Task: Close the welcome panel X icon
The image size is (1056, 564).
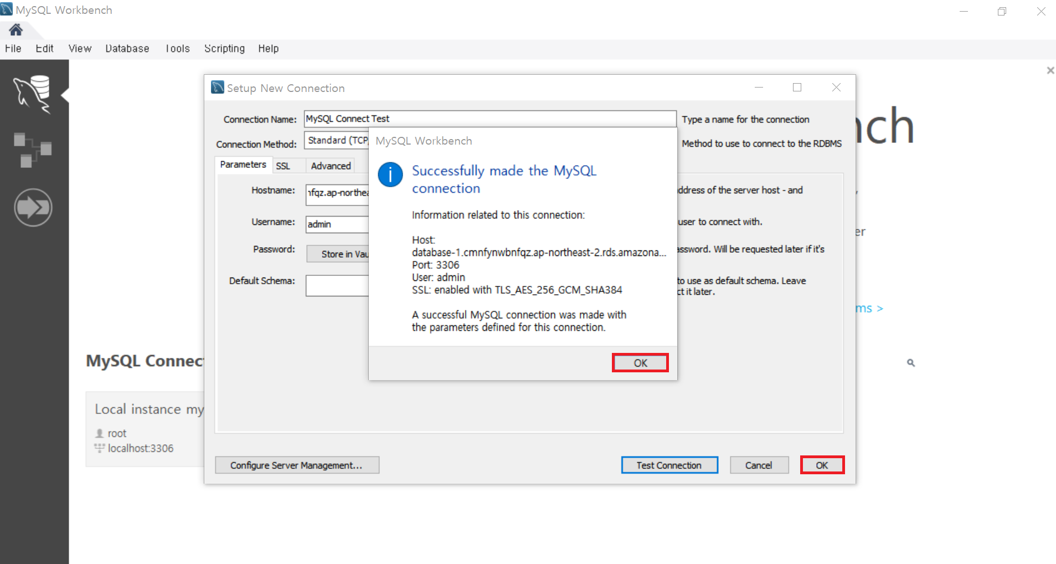Action: tap(1050, 70)
